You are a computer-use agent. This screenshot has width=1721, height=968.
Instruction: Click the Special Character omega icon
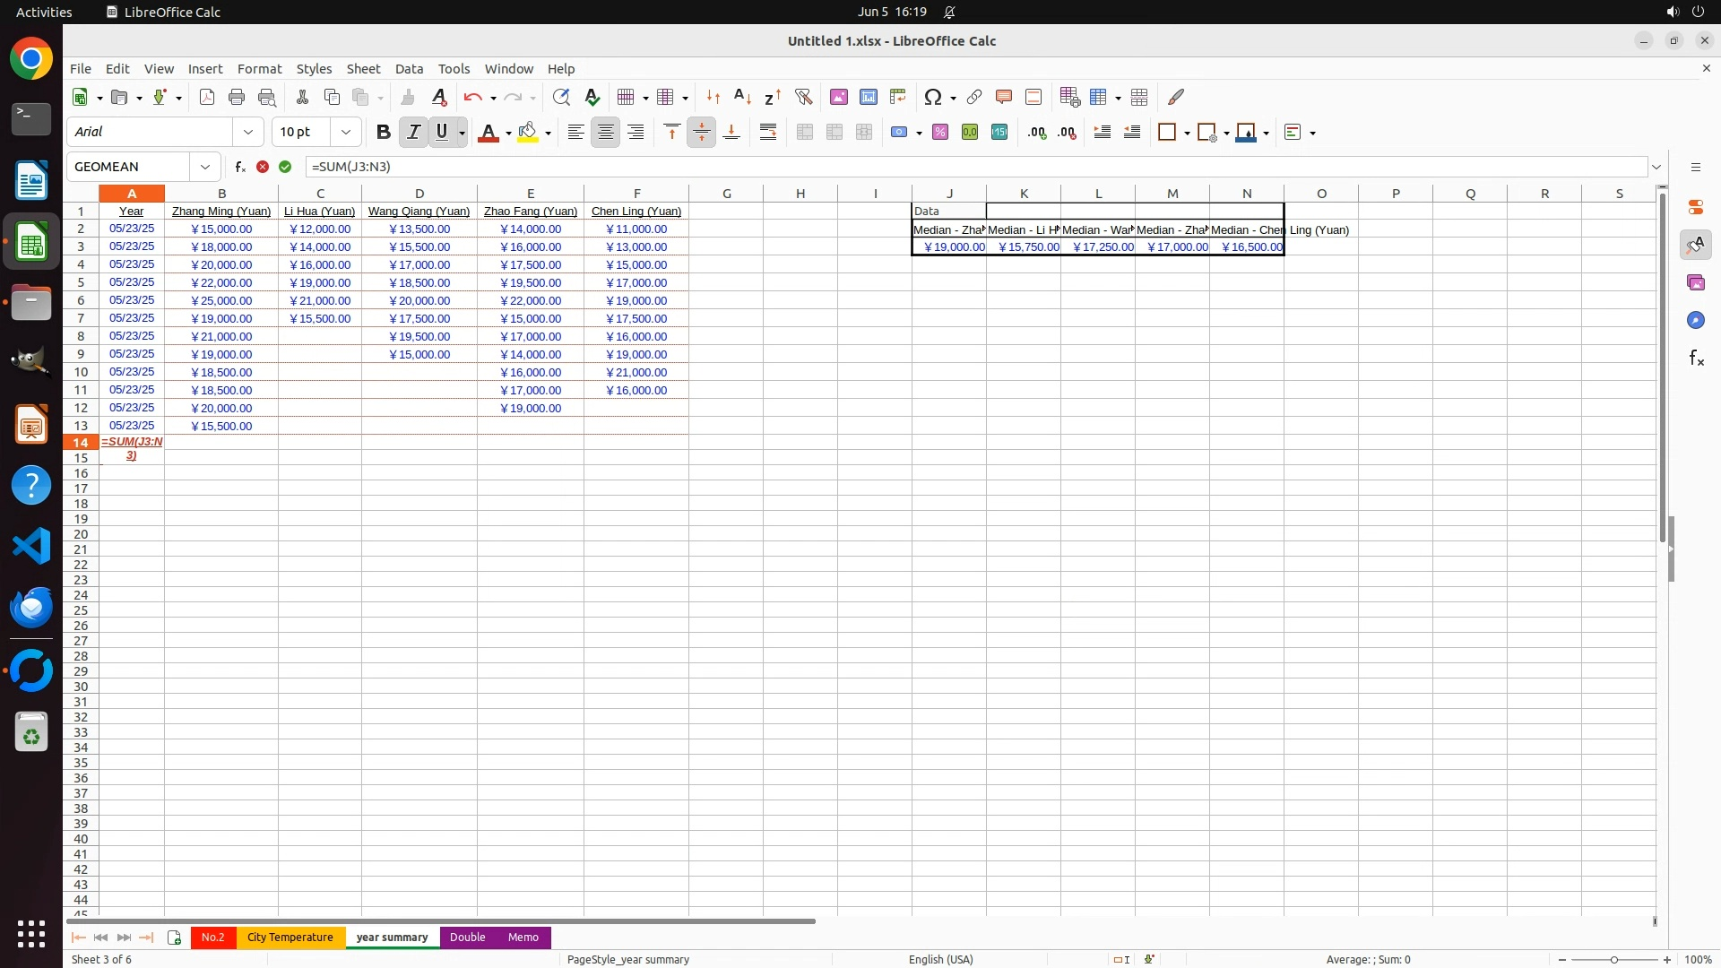[932, 97]
